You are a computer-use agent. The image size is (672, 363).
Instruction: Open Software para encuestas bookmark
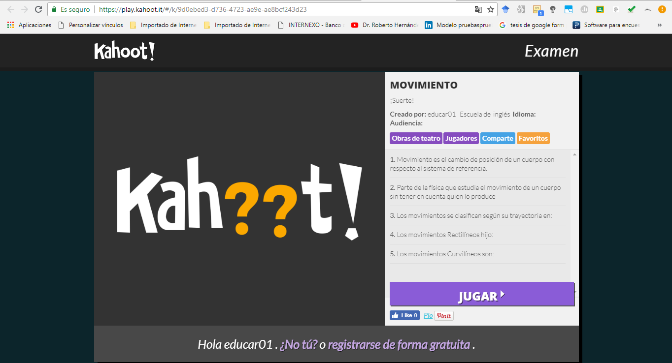[606, 25]
